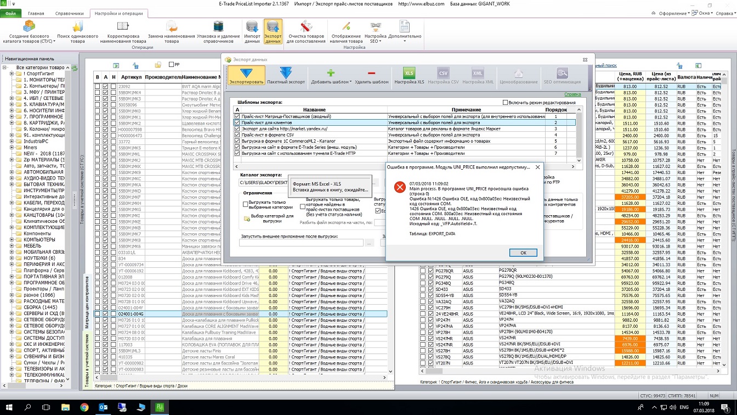Toggle the 'PP' checkbox above product grid
The height and width of the screenshot is (415, 737).
tap(172, 65)
